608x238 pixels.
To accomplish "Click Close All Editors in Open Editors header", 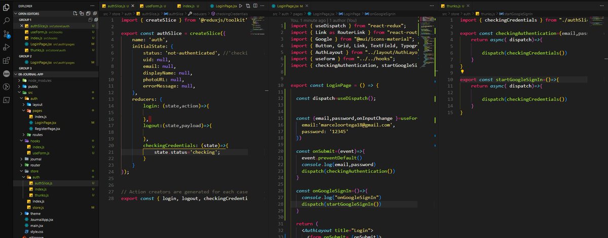I will point(96,14).
